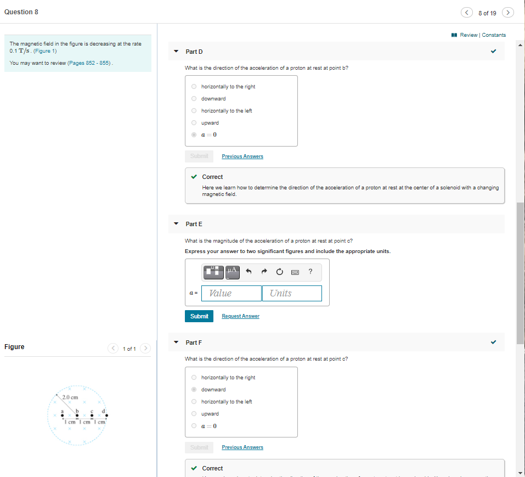
Task: Open keyboard shortcuts icon
Action: pos(295,272)
